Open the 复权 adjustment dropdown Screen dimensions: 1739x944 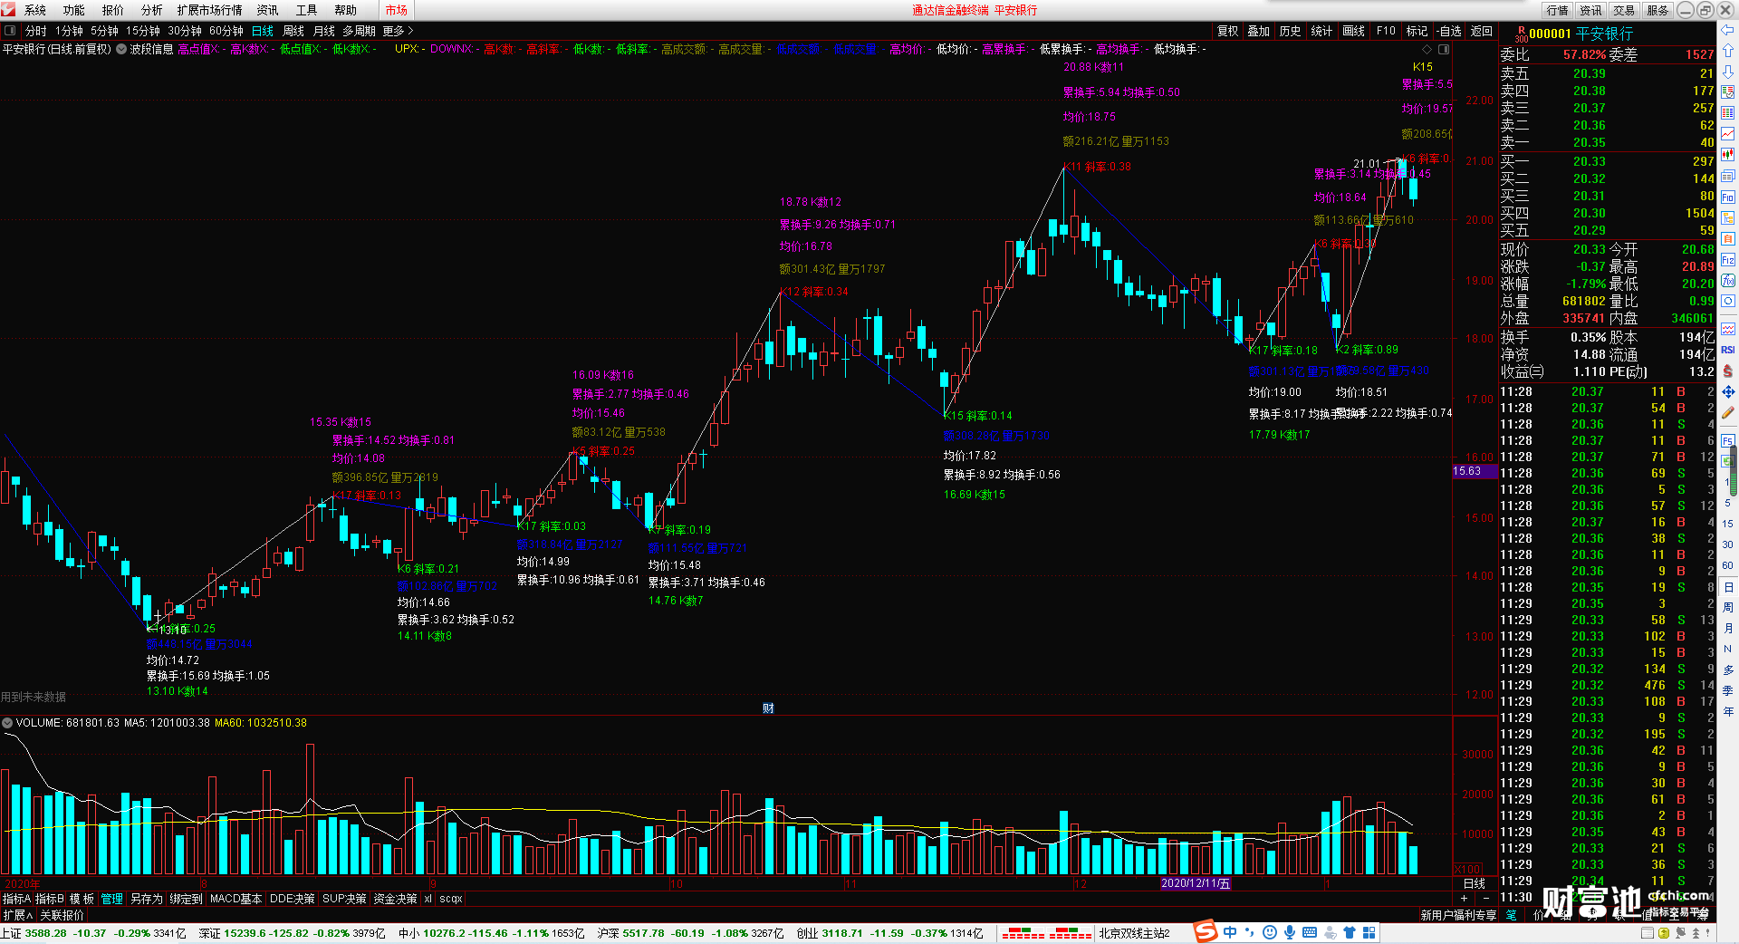pyautogui.click(x=1227, y=31)
